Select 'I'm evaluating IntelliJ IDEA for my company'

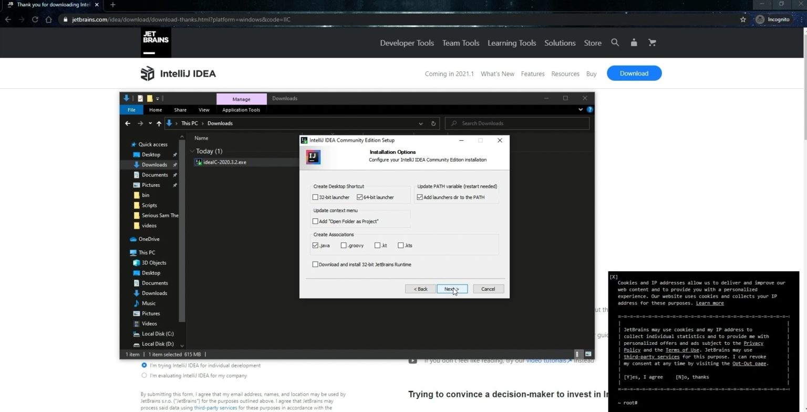144,375
